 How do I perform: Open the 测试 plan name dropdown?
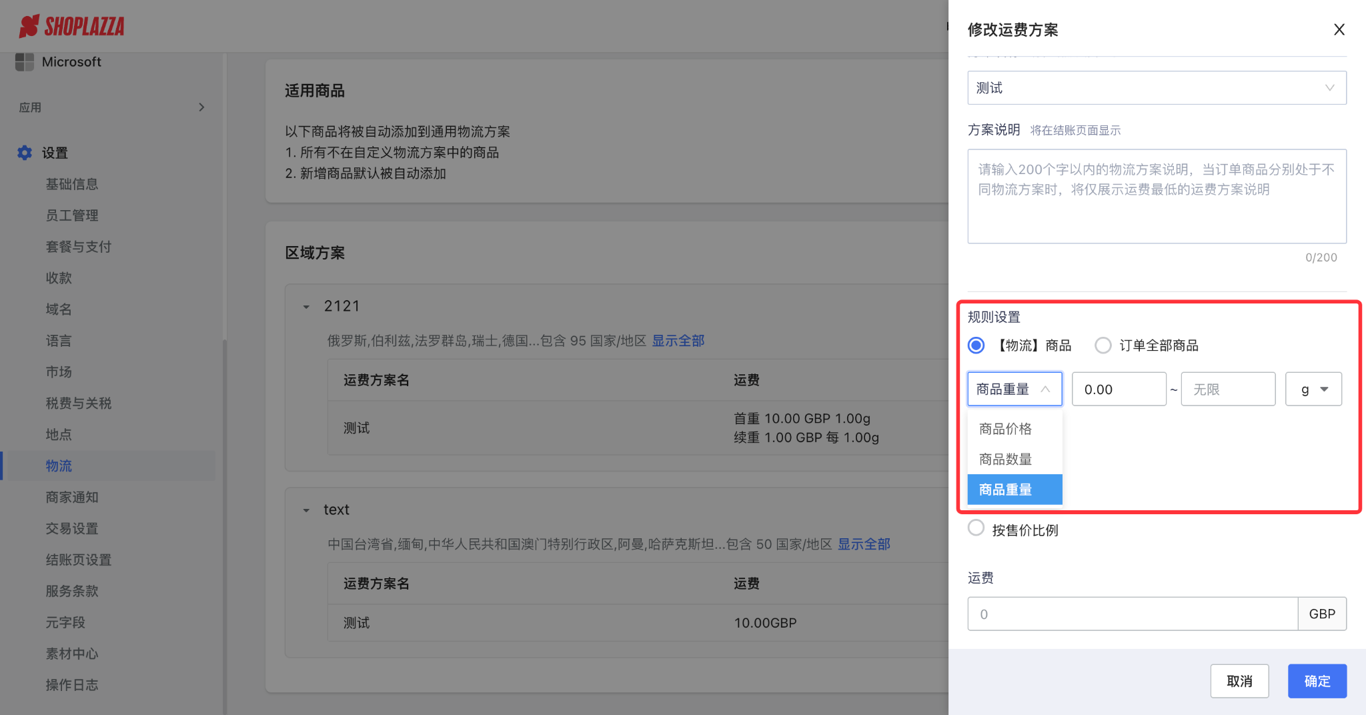[x=1156, y=88]
